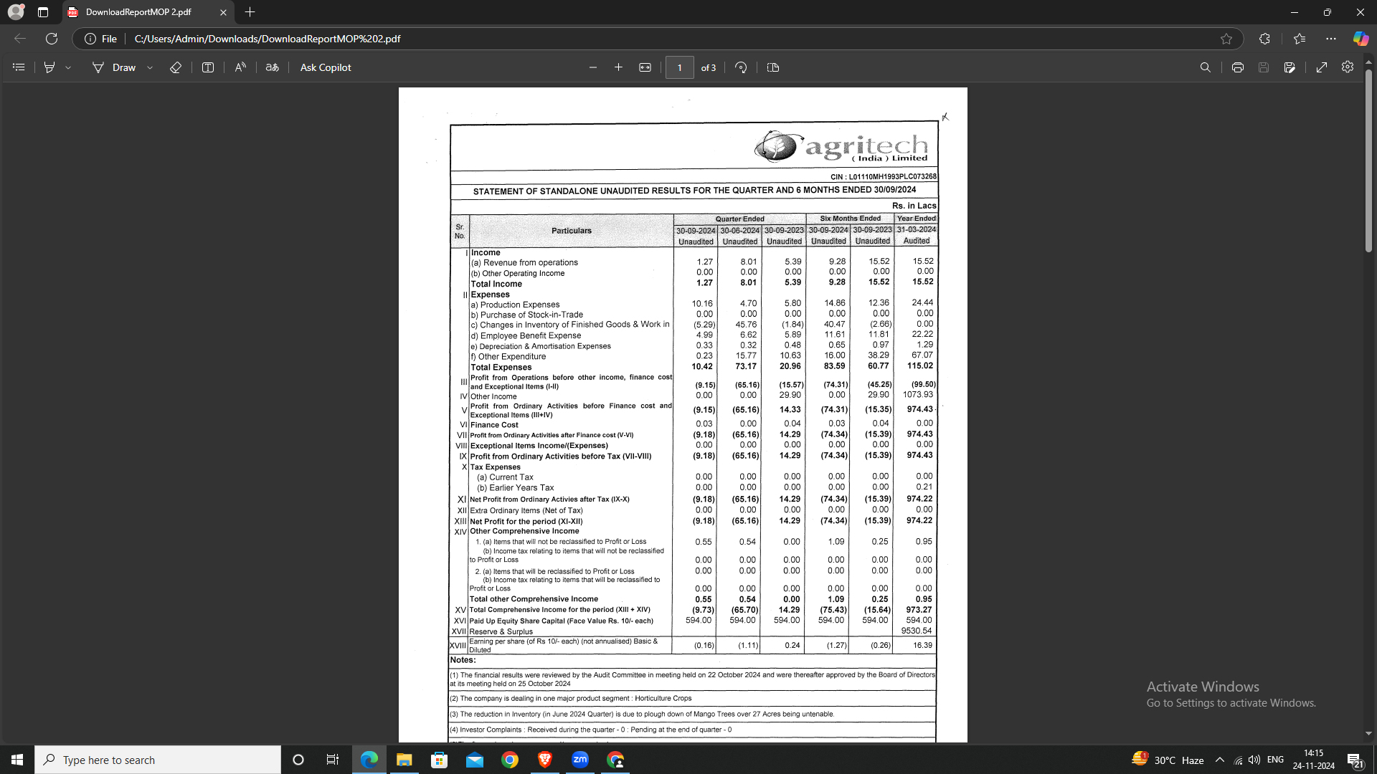The image size is (1377, 774).
Task: Start Read aloud
Action: [x=240, y=67]
